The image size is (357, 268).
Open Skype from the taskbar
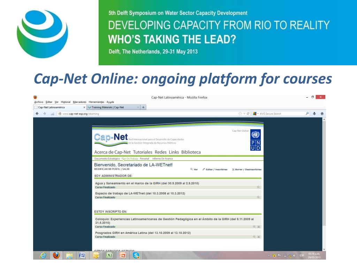point(136,255)
